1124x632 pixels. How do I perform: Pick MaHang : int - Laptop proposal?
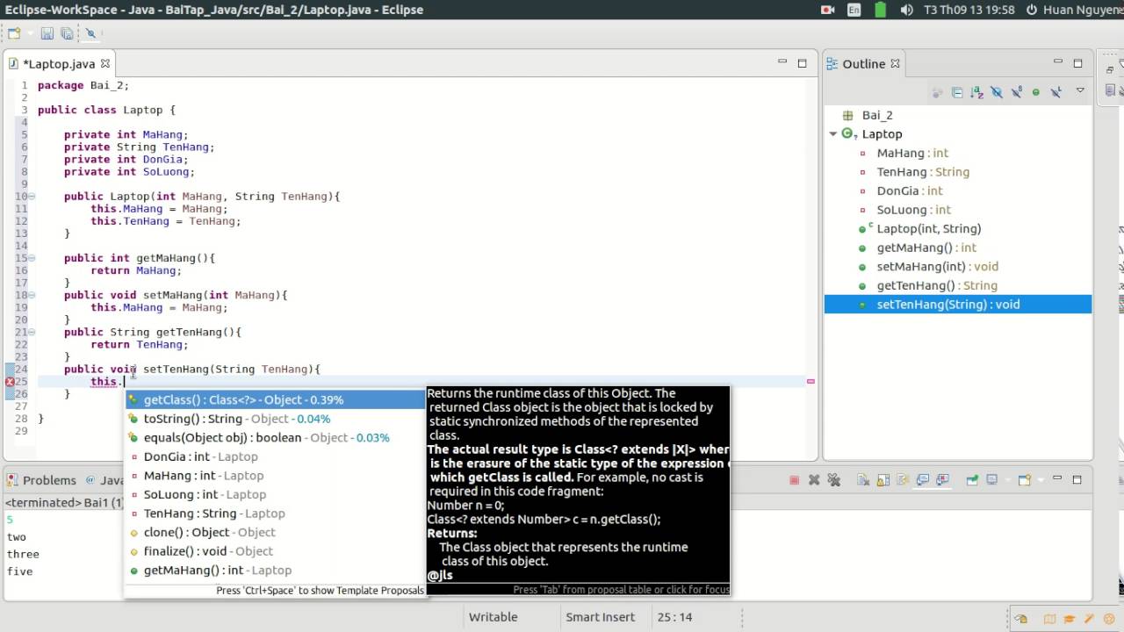coord(274,475)
